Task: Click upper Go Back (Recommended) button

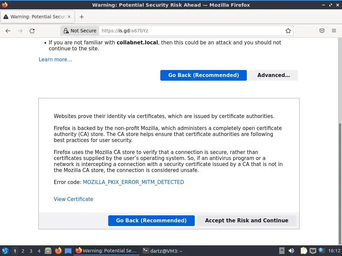Action: click(x=203, y=75)
